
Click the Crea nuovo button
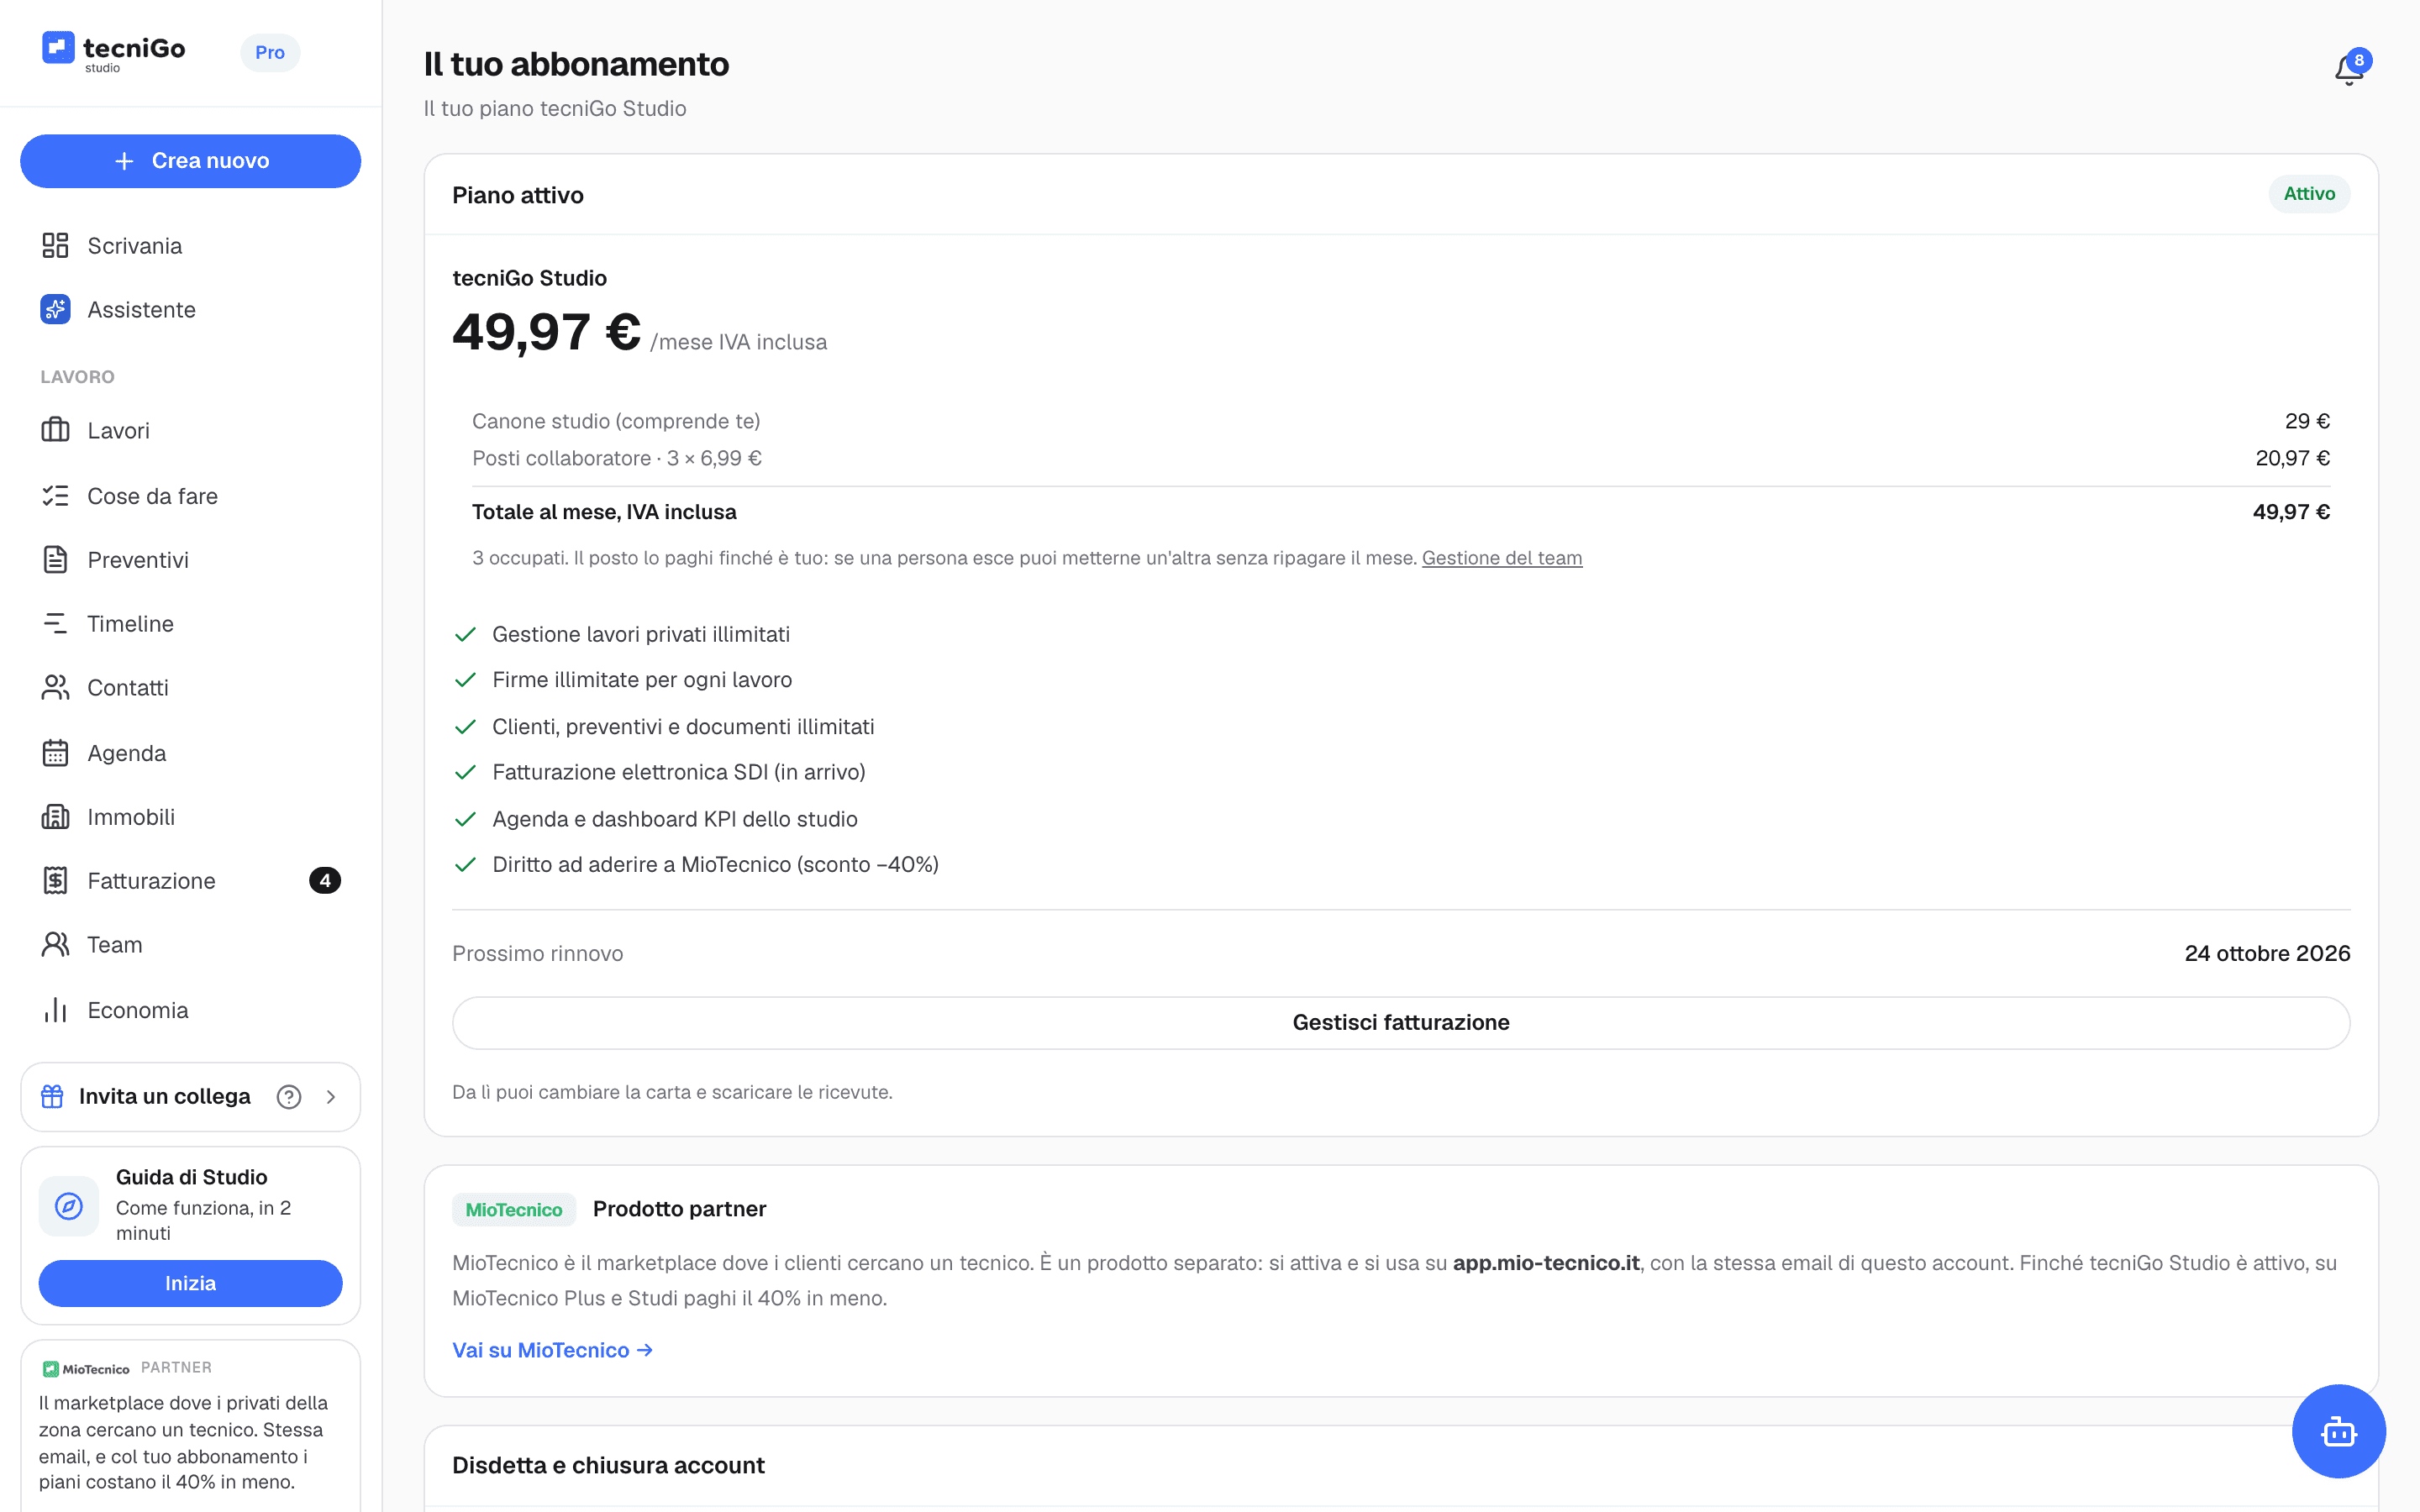(190, 161)
